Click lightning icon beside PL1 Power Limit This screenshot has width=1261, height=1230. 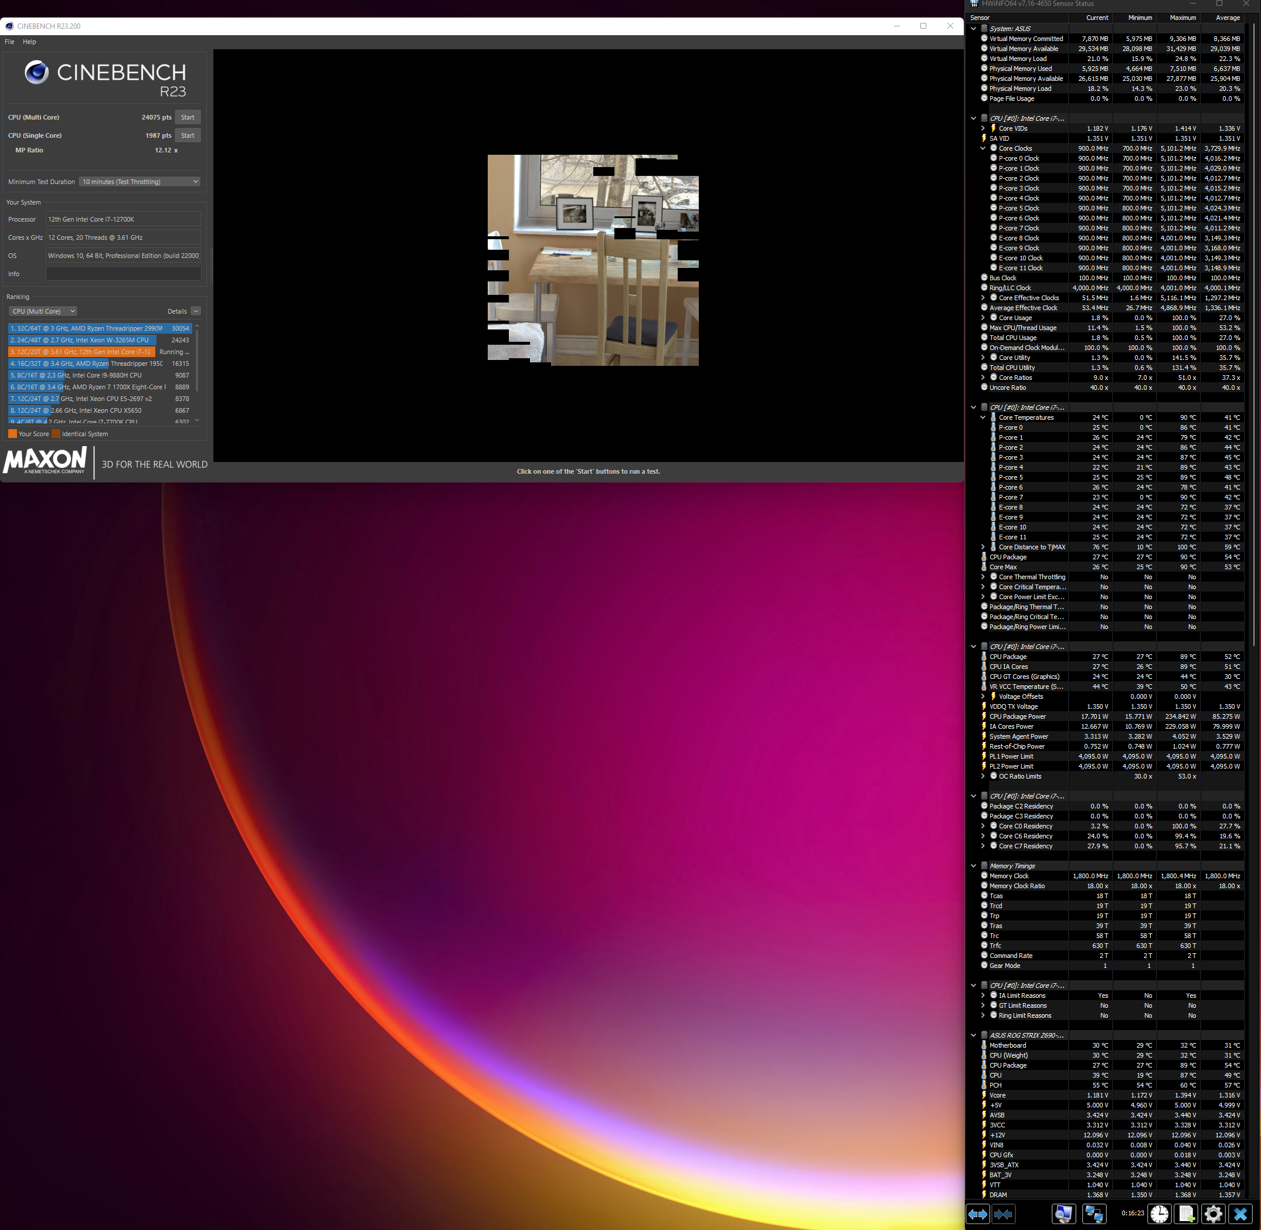(x=984, y=756)
